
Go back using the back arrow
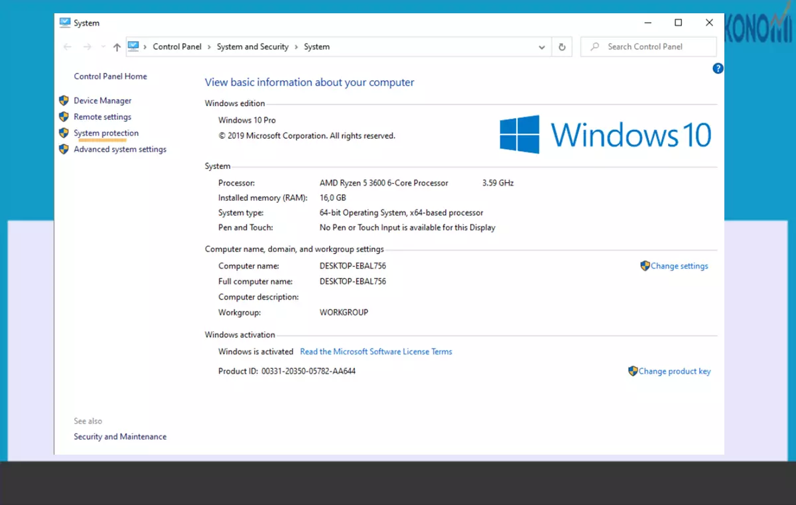[x=67, y=47]
